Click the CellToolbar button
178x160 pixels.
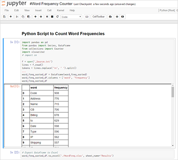(99, 17)
